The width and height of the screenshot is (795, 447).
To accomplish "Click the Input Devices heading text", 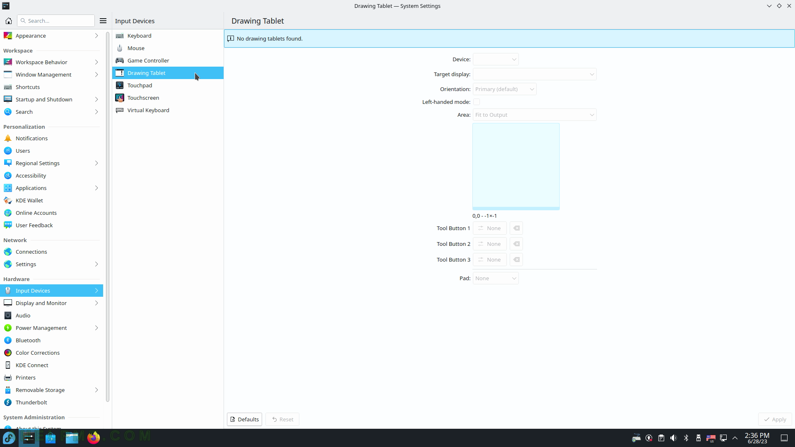I will pyautogui.click(x=135, y=21).
